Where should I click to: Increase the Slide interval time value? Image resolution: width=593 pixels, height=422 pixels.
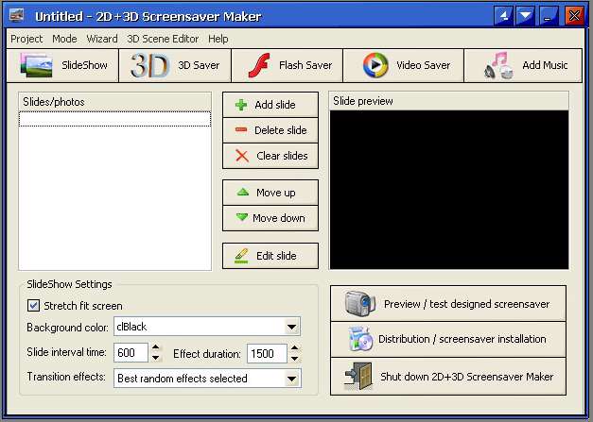click(x=155, y=347)
